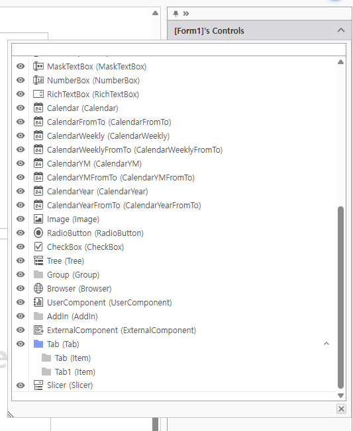Select UserComponent (UserComponent) row text

click(x=109, y=303)
